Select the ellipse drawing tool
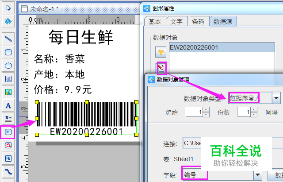This screenshot has width=283, height=182. [x=8, y=66]
